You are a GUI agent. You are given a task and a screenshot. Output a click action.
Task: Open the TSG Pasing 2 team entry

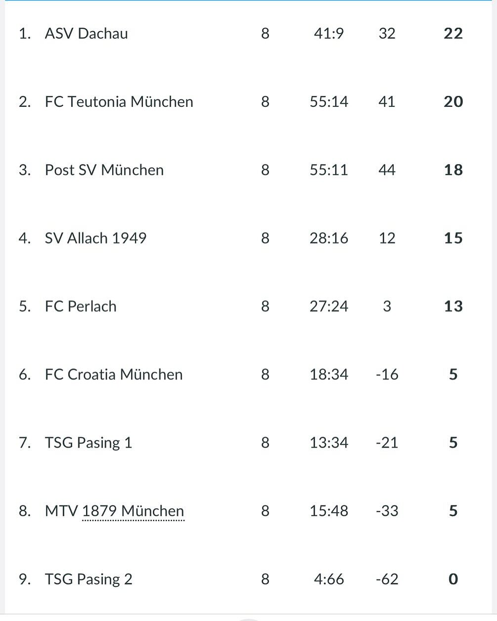click(x=89, y=579)
